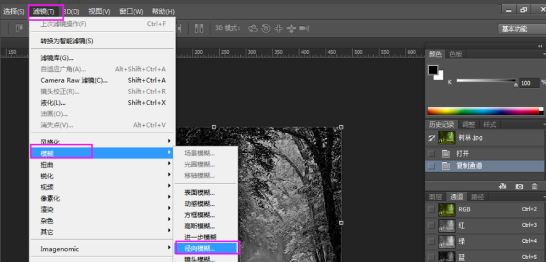
Task: Switch to the 图层 tab
Action: 436,197
